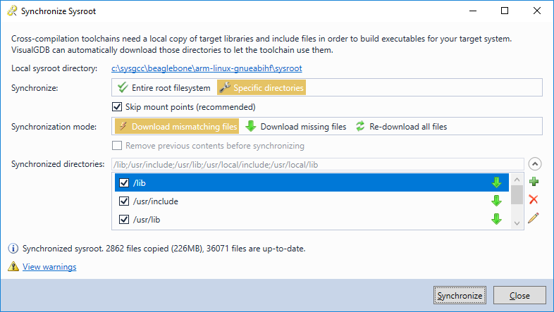Click the green download arrow for /usr/include
The image size is (554, 312).
click(x=496, y=201)
